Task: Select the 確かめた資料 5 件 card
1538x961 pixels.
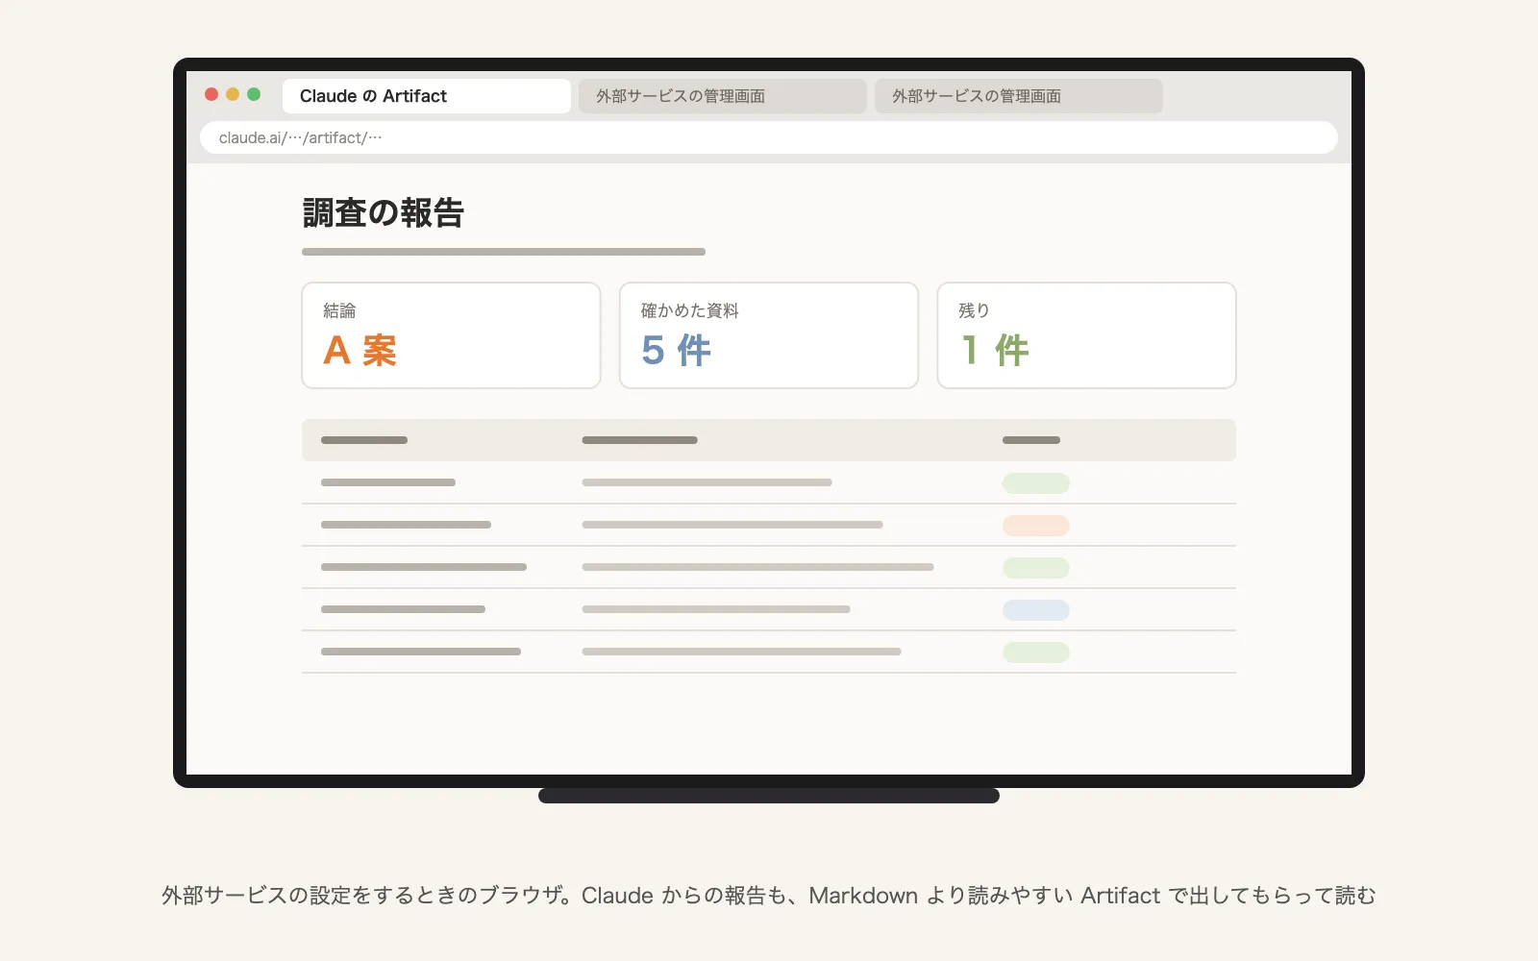Action: (769, 335)
